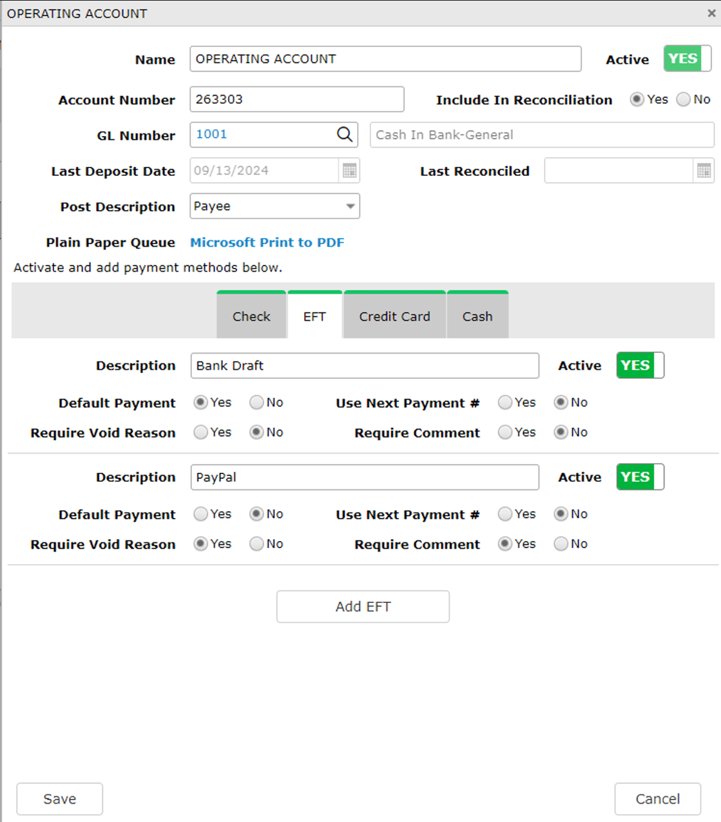The height and width of the screenshot is (822, 721).
Task: Open the GL Number search lookup
Action: point(344,135)
